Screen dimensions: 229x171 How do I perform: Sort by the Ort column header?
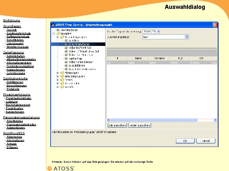pos(201,58)
